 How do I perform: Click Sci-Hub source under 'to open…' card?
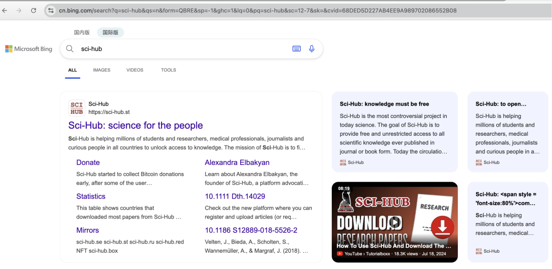click(x=488, y=162)
